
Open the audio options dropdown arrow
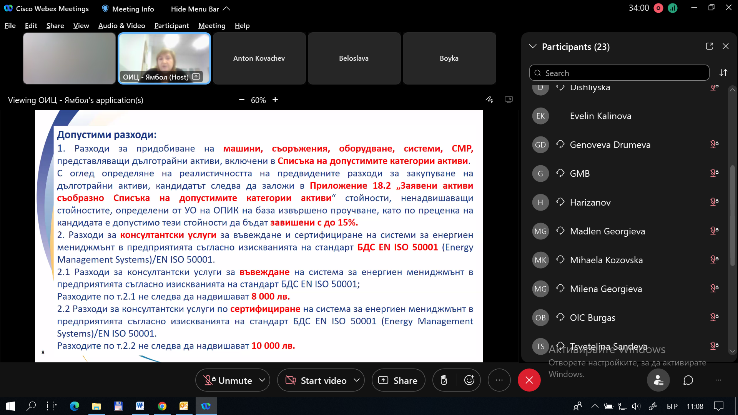(x=263, y=380)
